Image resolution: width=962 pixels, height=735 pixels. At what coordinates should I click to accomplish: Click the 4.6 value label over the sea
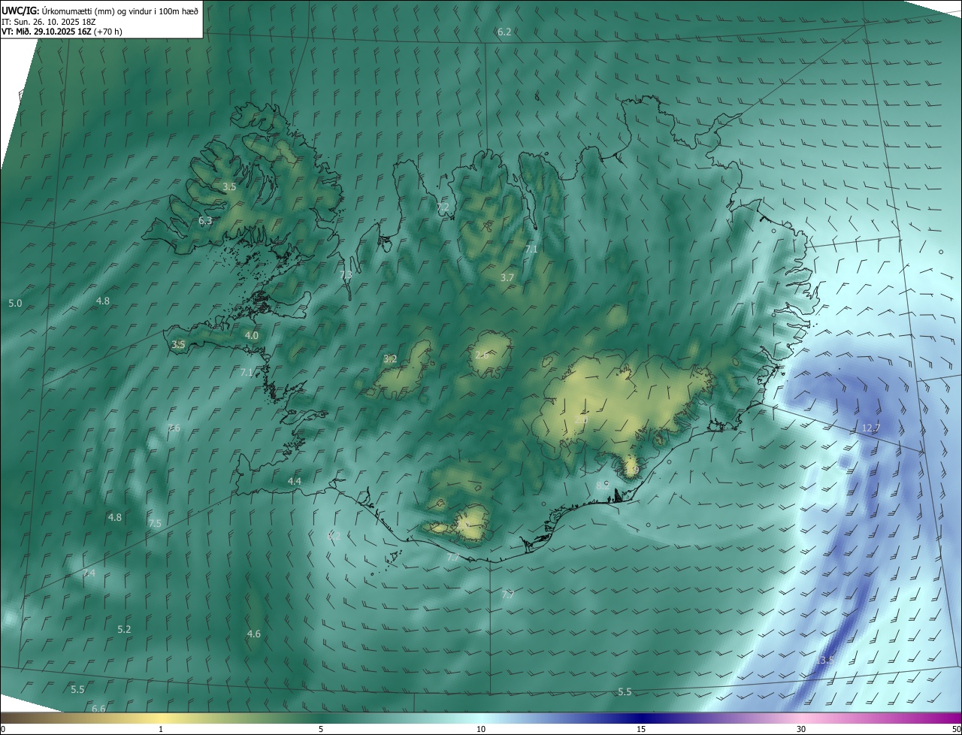point(254,634)
